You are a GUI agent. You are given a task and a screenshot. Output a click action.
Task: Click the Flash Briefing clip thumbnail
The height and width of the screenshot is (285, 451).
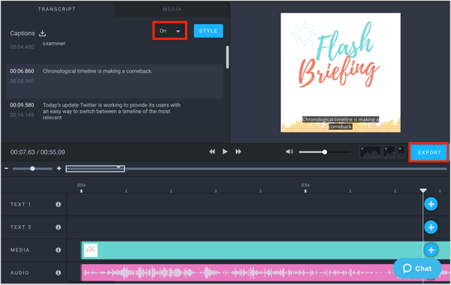[91, 250]
